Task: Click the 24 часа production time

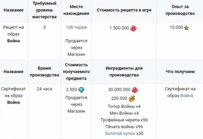Action: pos(44,89)
